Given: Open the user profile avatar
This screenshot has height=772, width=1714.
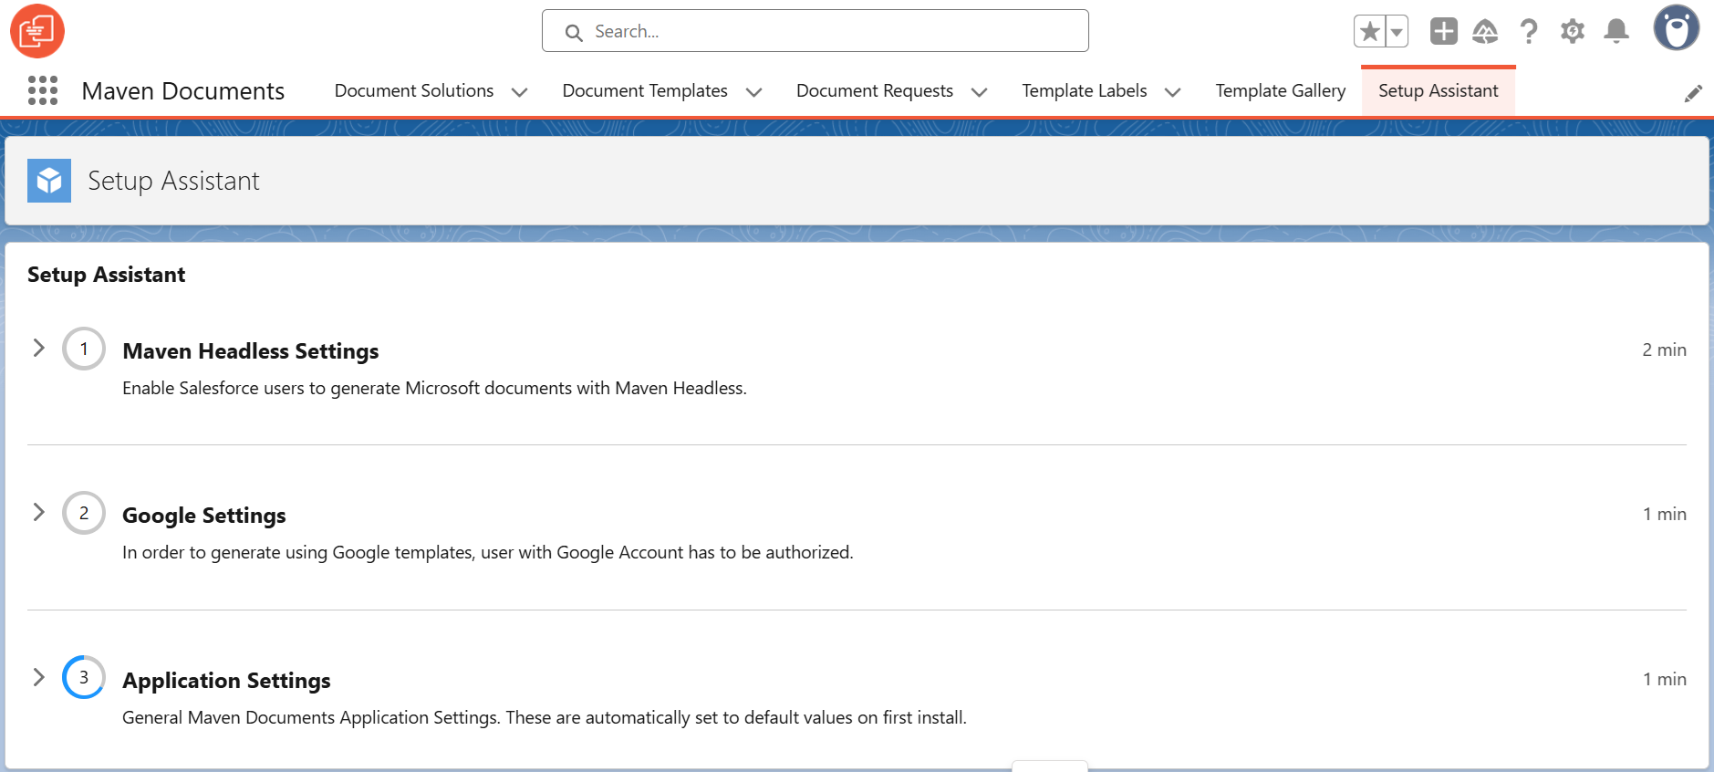Looking at the screenshot, I should (x=1677, y=28).
